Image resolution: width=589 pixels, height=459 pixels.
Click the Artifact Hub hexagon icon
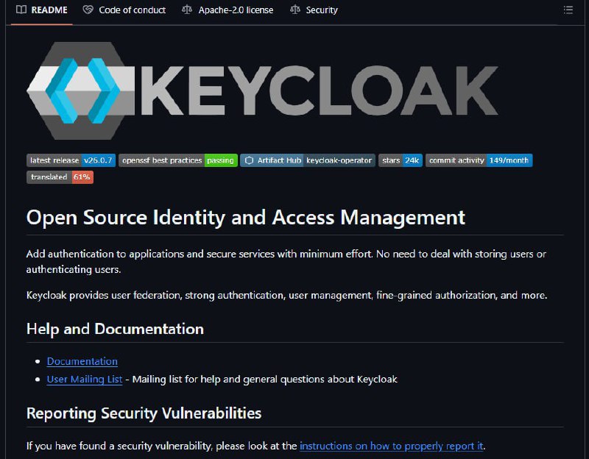pyautogui.click(x=250, y=160)
